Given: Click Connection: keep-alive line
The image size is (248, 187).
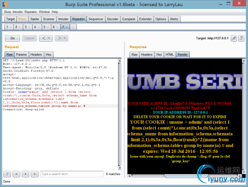Looking at the screenshot, I should [x=23, y=109].
